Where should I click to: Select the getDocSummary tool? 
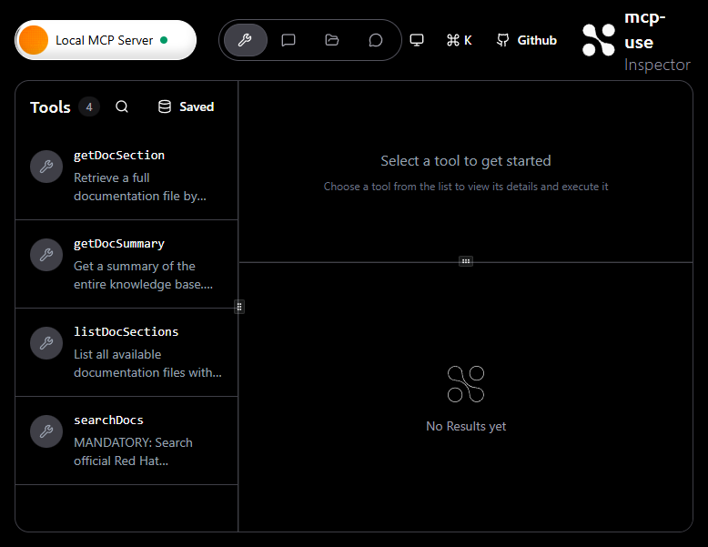click(x=126, y=264)
